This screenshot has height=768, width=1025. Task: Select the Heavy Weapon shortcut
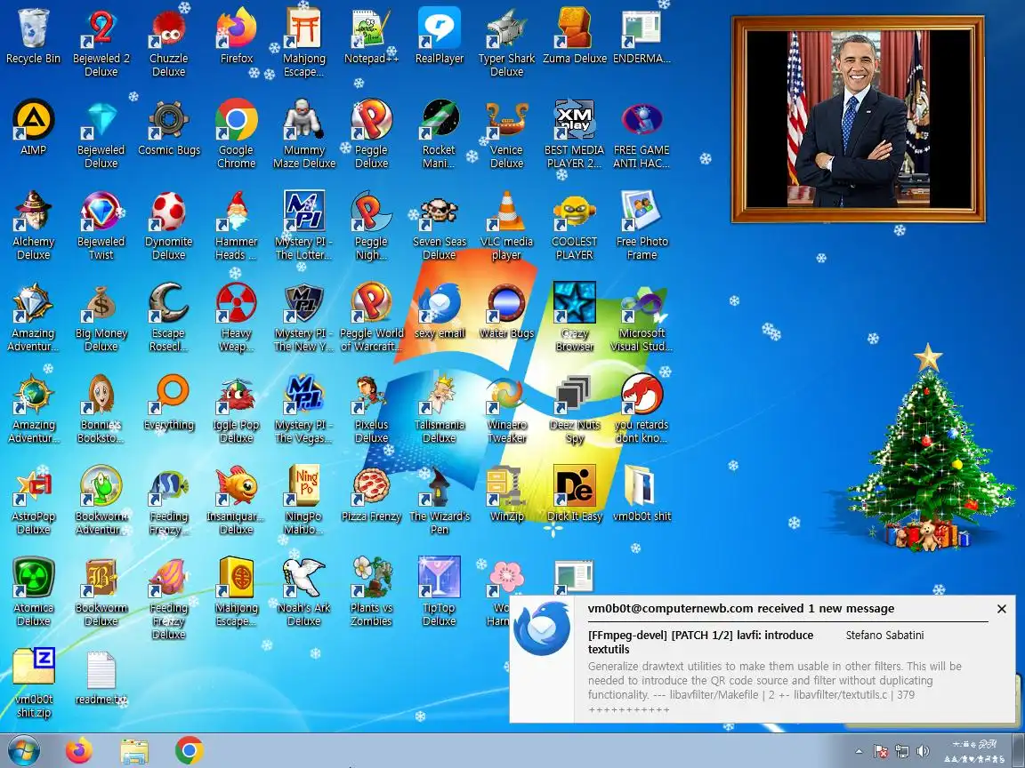coord(236,317)
